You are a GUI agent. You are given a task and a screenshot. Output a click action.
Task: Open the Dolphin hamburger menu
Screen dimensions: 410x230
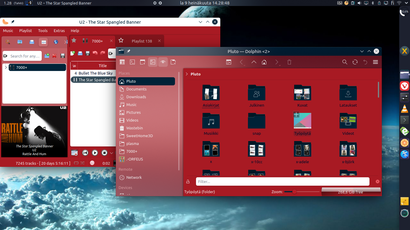tap(375, 62)
